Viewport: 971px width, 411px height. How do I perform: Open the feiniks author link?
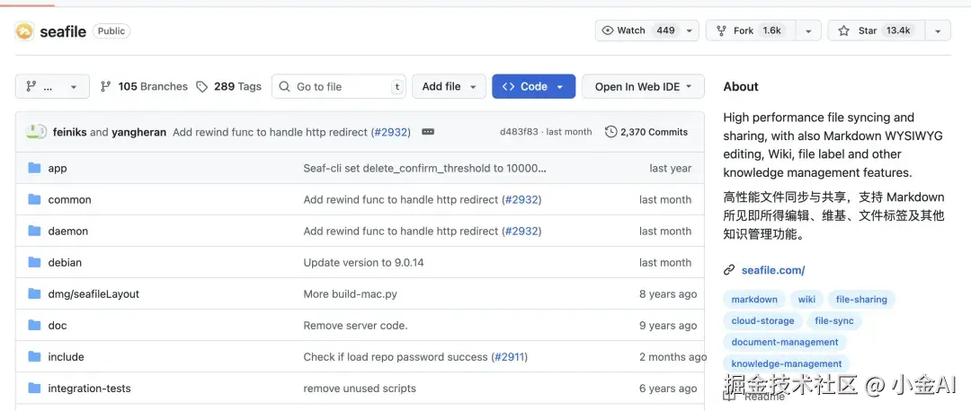pos(70,132)
